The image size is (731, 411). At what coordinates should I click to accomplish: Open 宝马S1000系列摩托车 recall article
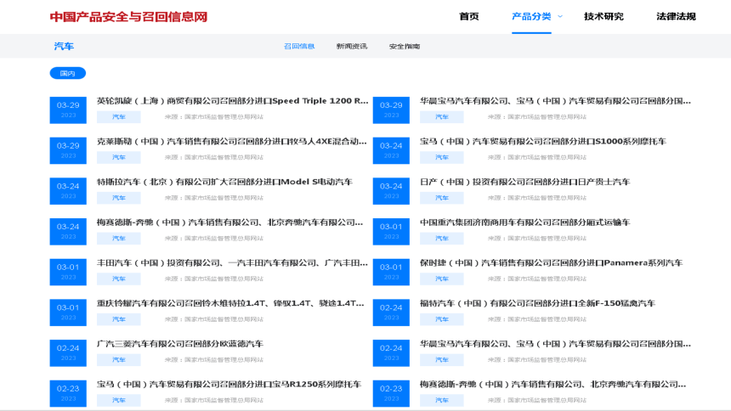543,141
